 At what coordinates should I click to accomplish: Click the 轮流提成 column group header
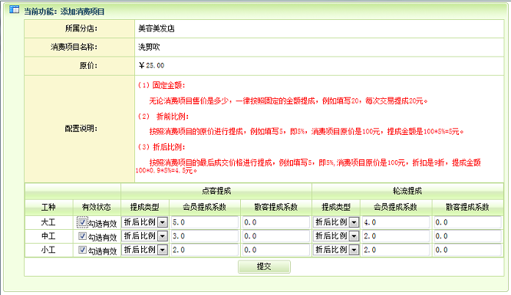coord(407,191)
